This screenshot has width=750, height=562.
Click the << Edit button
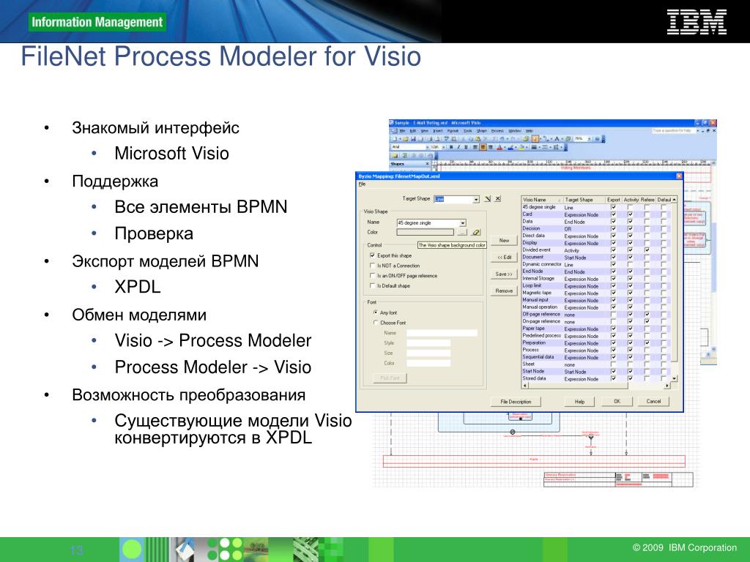coord(504,257)
